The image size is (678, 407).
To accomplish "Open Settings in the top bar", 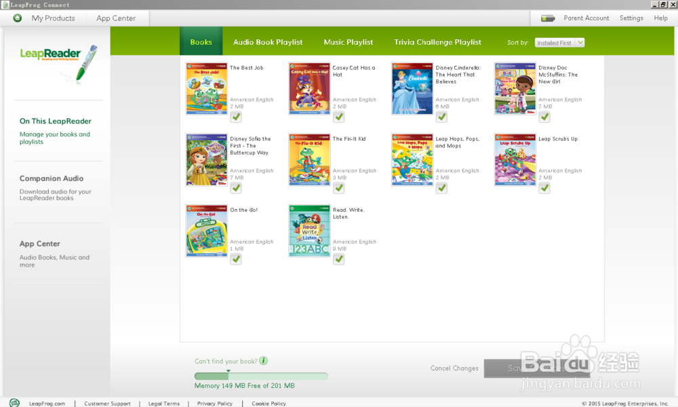I will point(631,18).
